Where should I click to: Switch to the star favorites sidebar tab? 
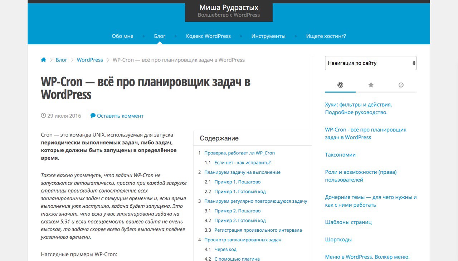click(371, 85)
